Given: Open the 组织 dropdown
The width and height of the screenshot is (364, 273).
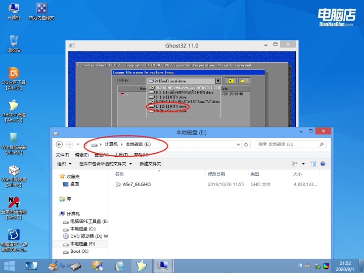Looking at the screenshot, I should 64,164.
